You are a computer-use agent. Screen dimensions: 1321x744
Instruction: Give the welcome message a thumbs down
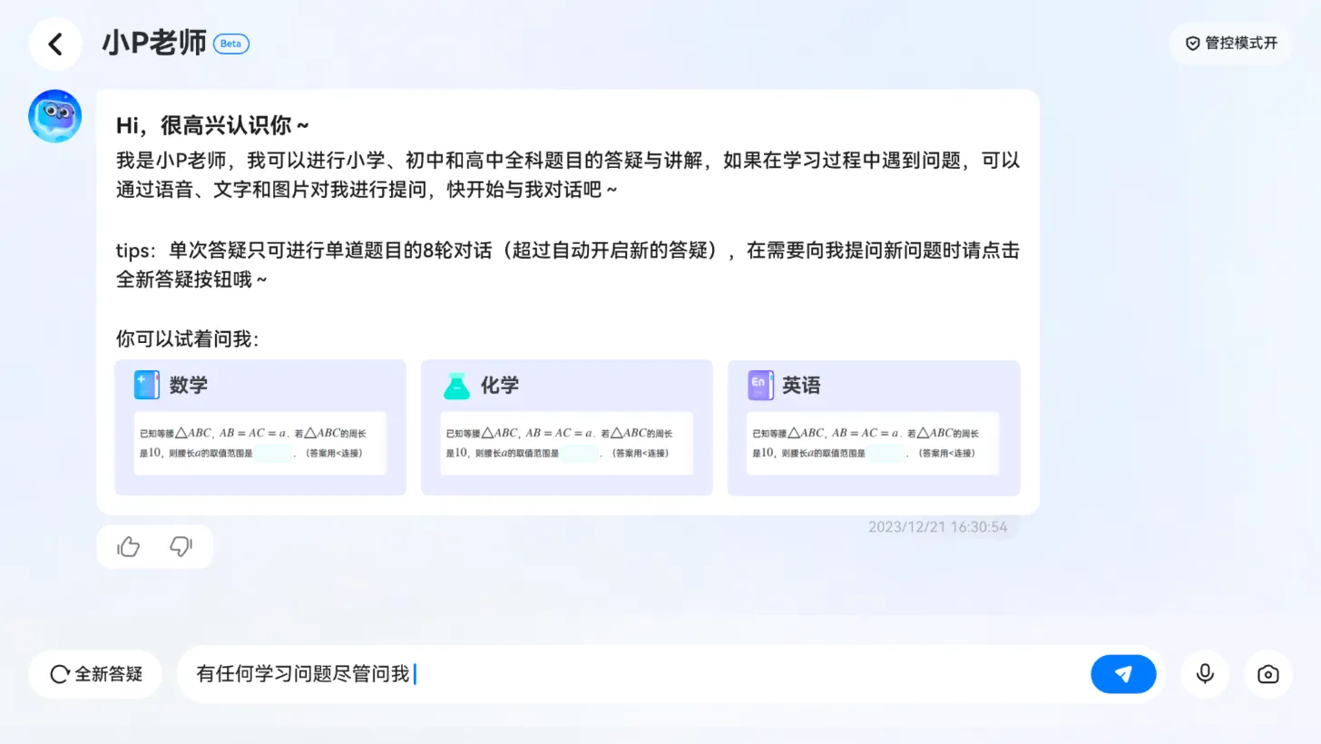tap(181, 546)
